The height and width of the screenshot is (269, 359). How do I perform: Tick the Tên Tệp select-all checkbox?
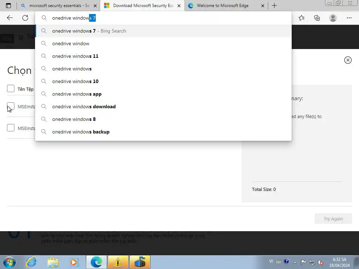tap(11, 89)
